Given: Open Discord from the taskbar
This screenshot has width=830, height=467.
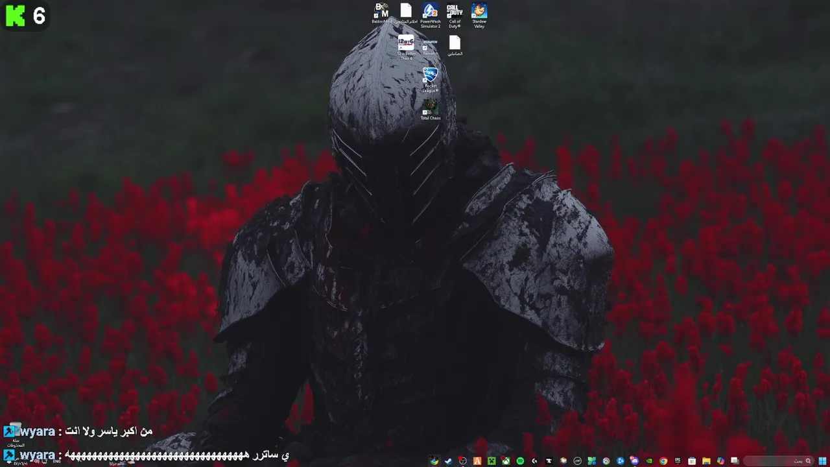Looking at the screenshot, I should (634, 461).
